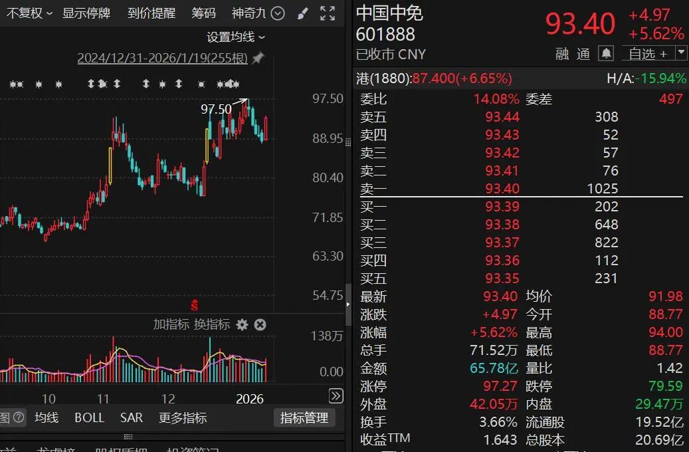This screenshot has width=689, height=452.
Task: Add stock via 自选 + button
Action: (648, 54)
